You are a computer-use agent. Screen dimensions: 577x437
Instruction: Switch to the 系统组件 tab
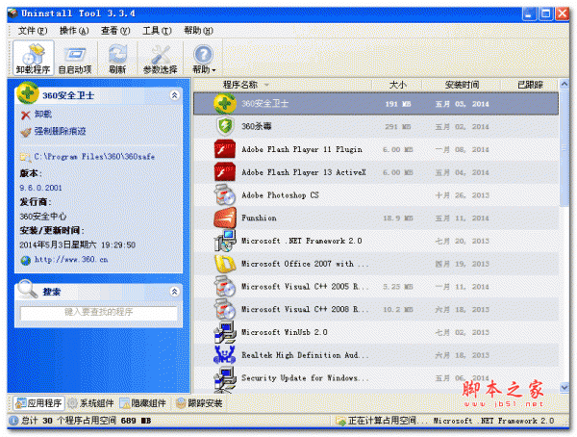[x=91, y=403]
